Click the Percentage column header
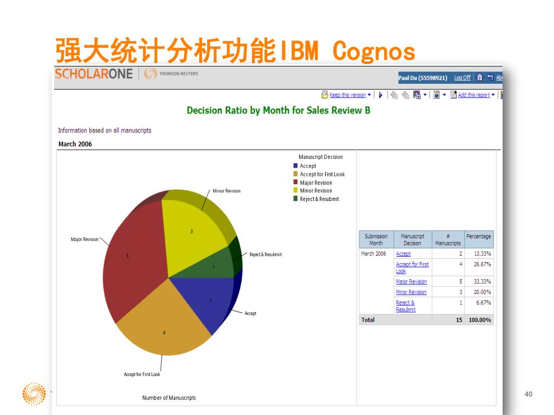554x415 pixels. 479,239
